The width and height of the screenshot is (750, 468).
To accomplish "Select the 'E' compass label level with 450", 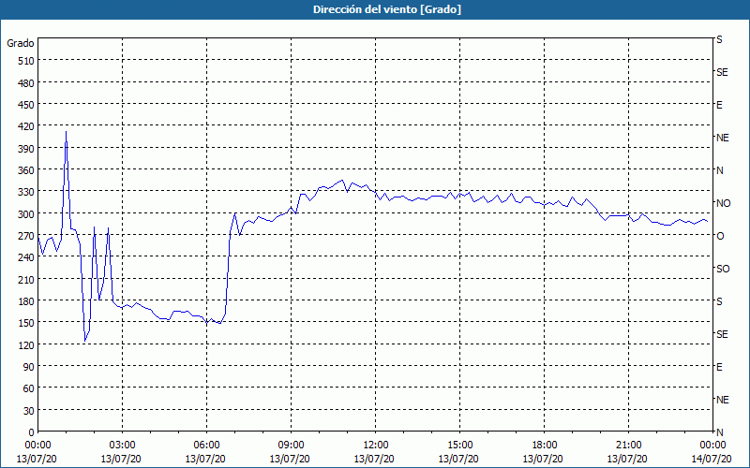I will (719, 105).
